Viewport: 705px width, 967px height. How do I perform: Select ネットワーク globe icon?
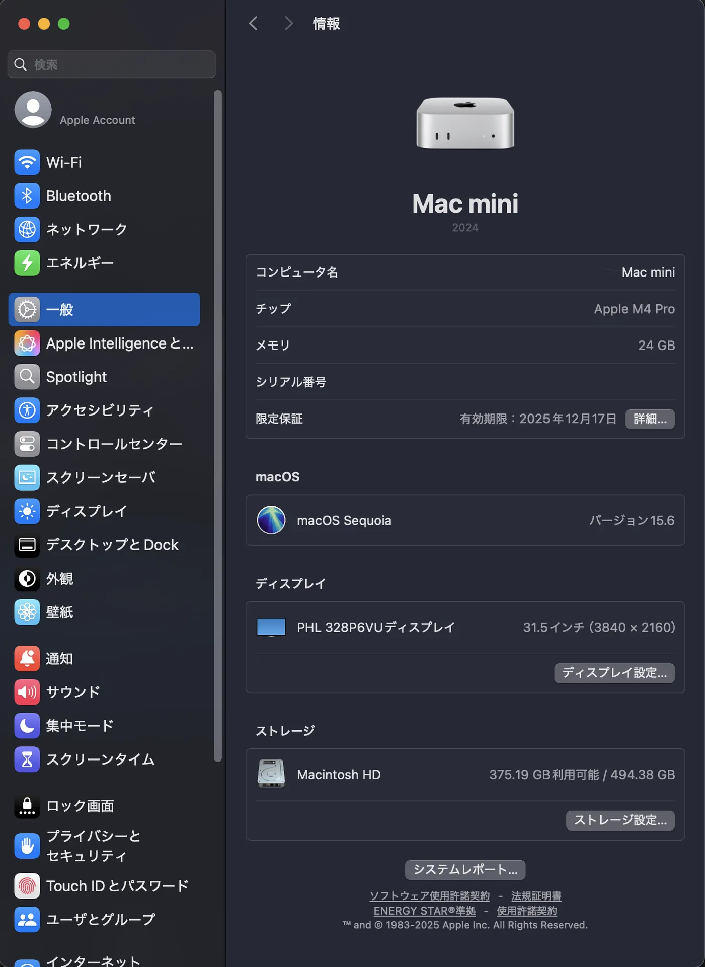point(27,229)
